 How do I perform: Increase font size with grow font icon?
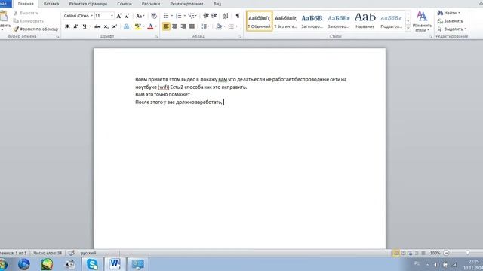119,16
